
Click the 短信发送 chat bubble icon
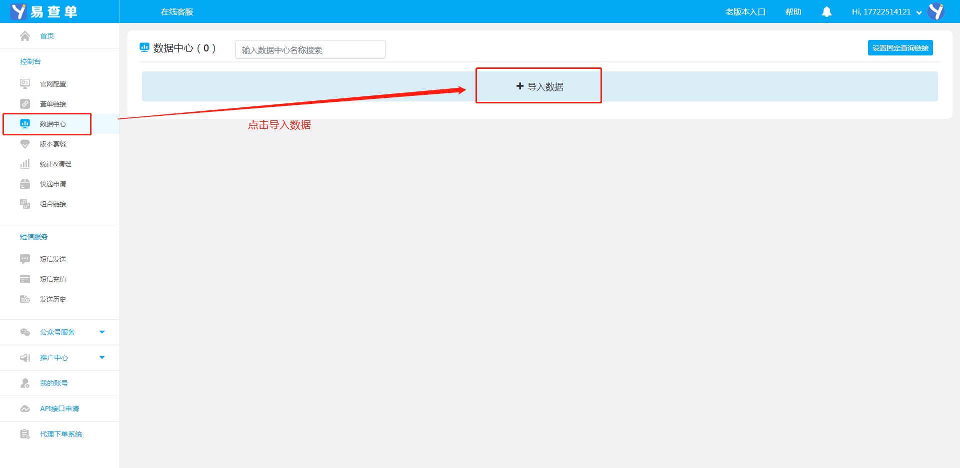(x=25, y=259)
